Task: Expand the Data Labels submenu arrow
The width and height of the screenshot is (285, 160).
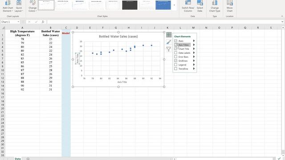Action: 194,53
